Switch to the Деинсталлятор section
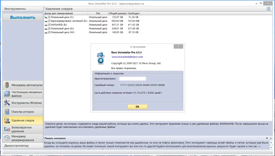 (23, 146)
